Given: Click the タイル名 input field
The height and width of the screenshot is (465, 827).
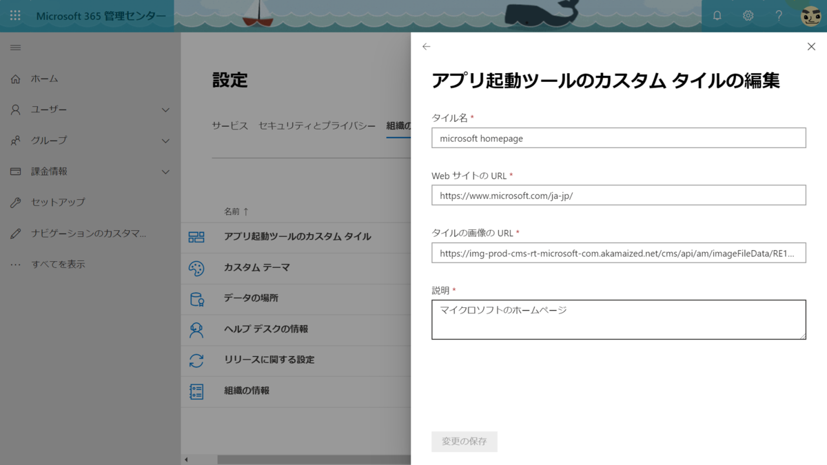Looking at the screenshot, I should point(619,138).
